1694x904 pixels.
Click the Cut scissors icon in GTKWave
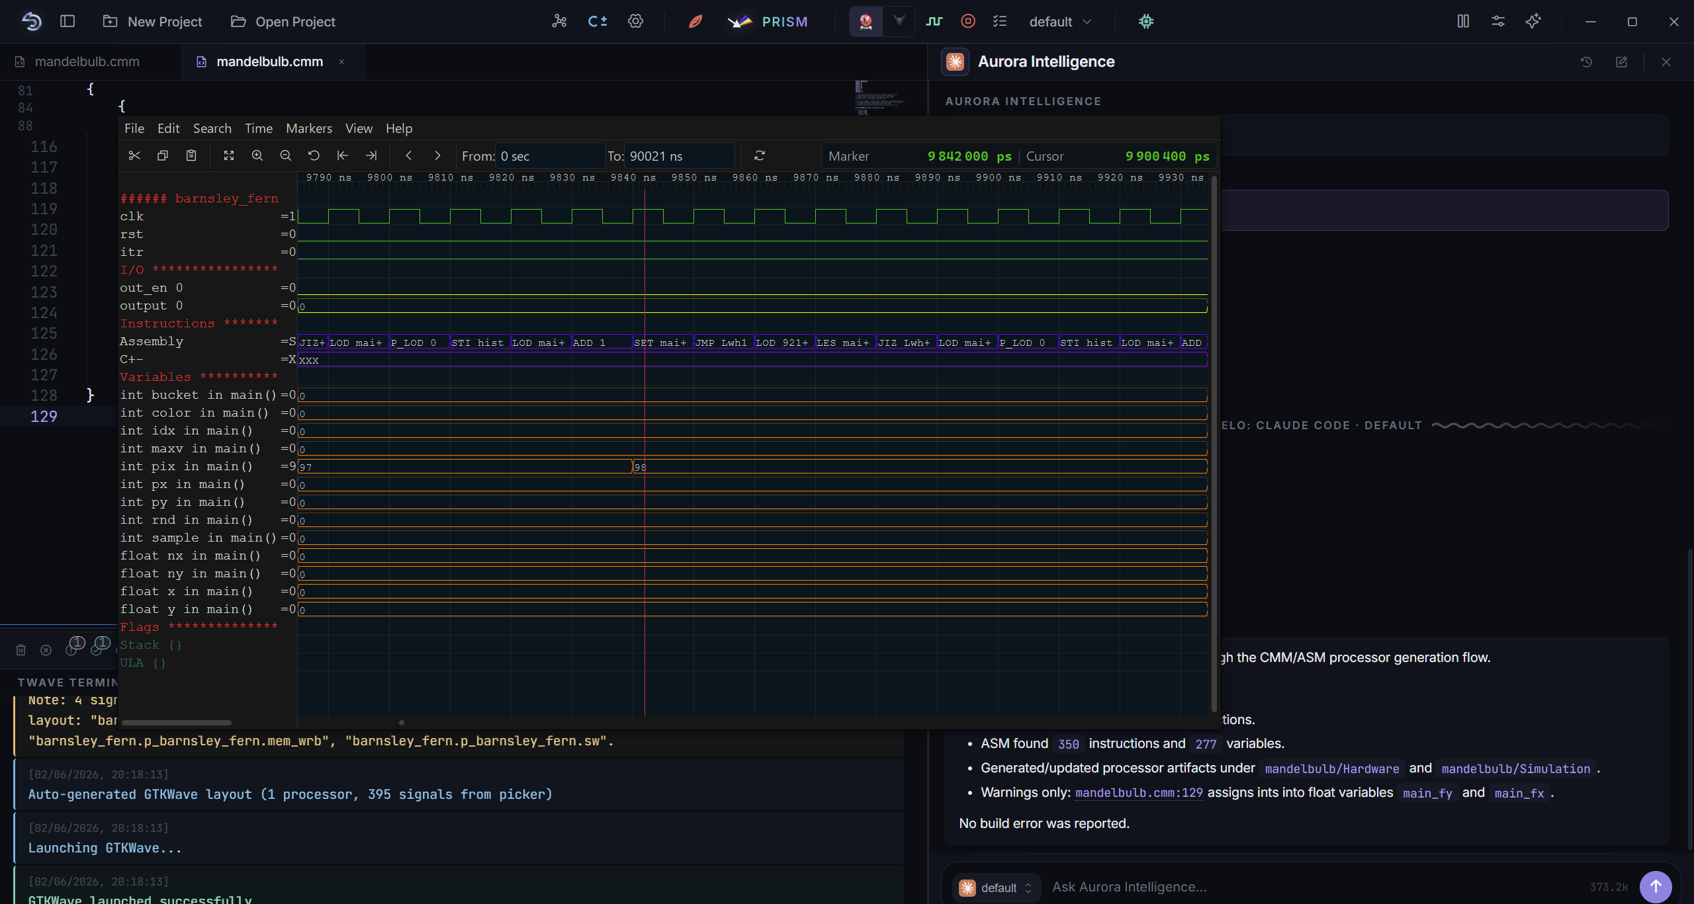[x=134, y=155]
